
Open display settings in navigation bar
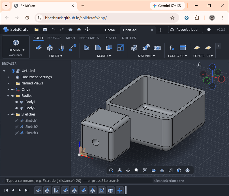tap(187, 170)
